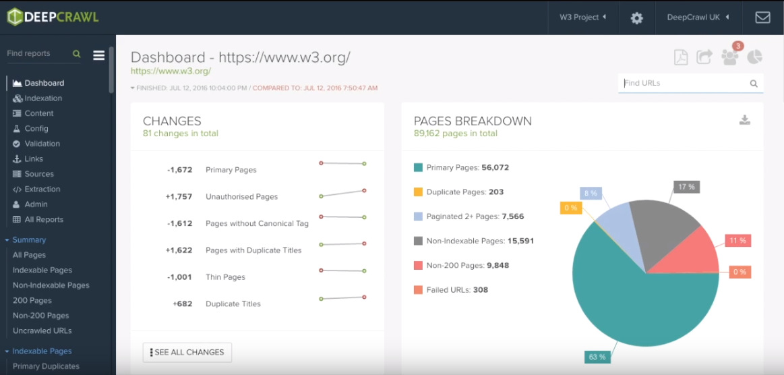Click the Find URLs search field

coord(684,83)
